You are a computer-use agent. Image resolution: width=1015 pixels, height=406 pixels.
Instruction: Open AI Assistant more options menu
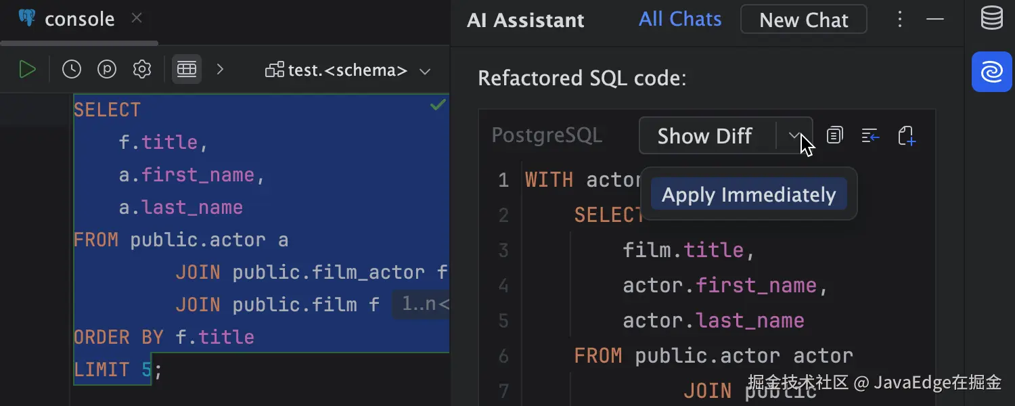[x=900, y=19]
